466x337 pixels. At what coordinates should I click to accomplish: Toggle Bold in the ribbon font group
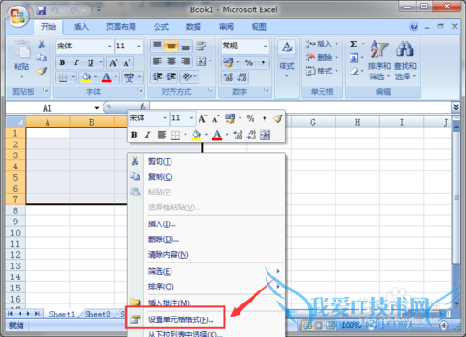tap(62, 62)
